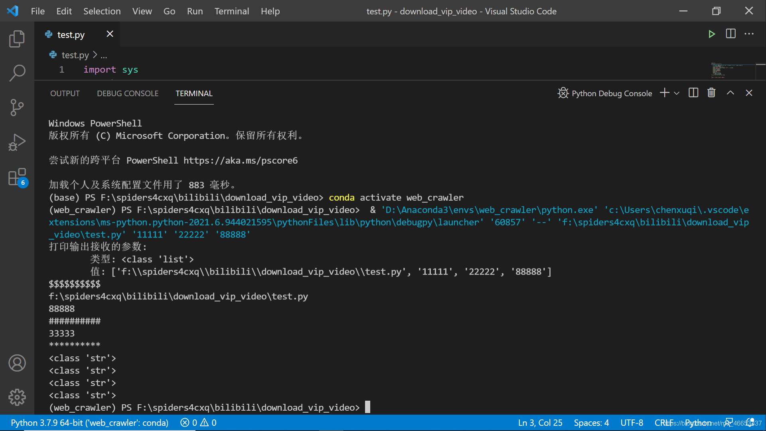Open the Explorer view in the activity bar

pos(17,39)
